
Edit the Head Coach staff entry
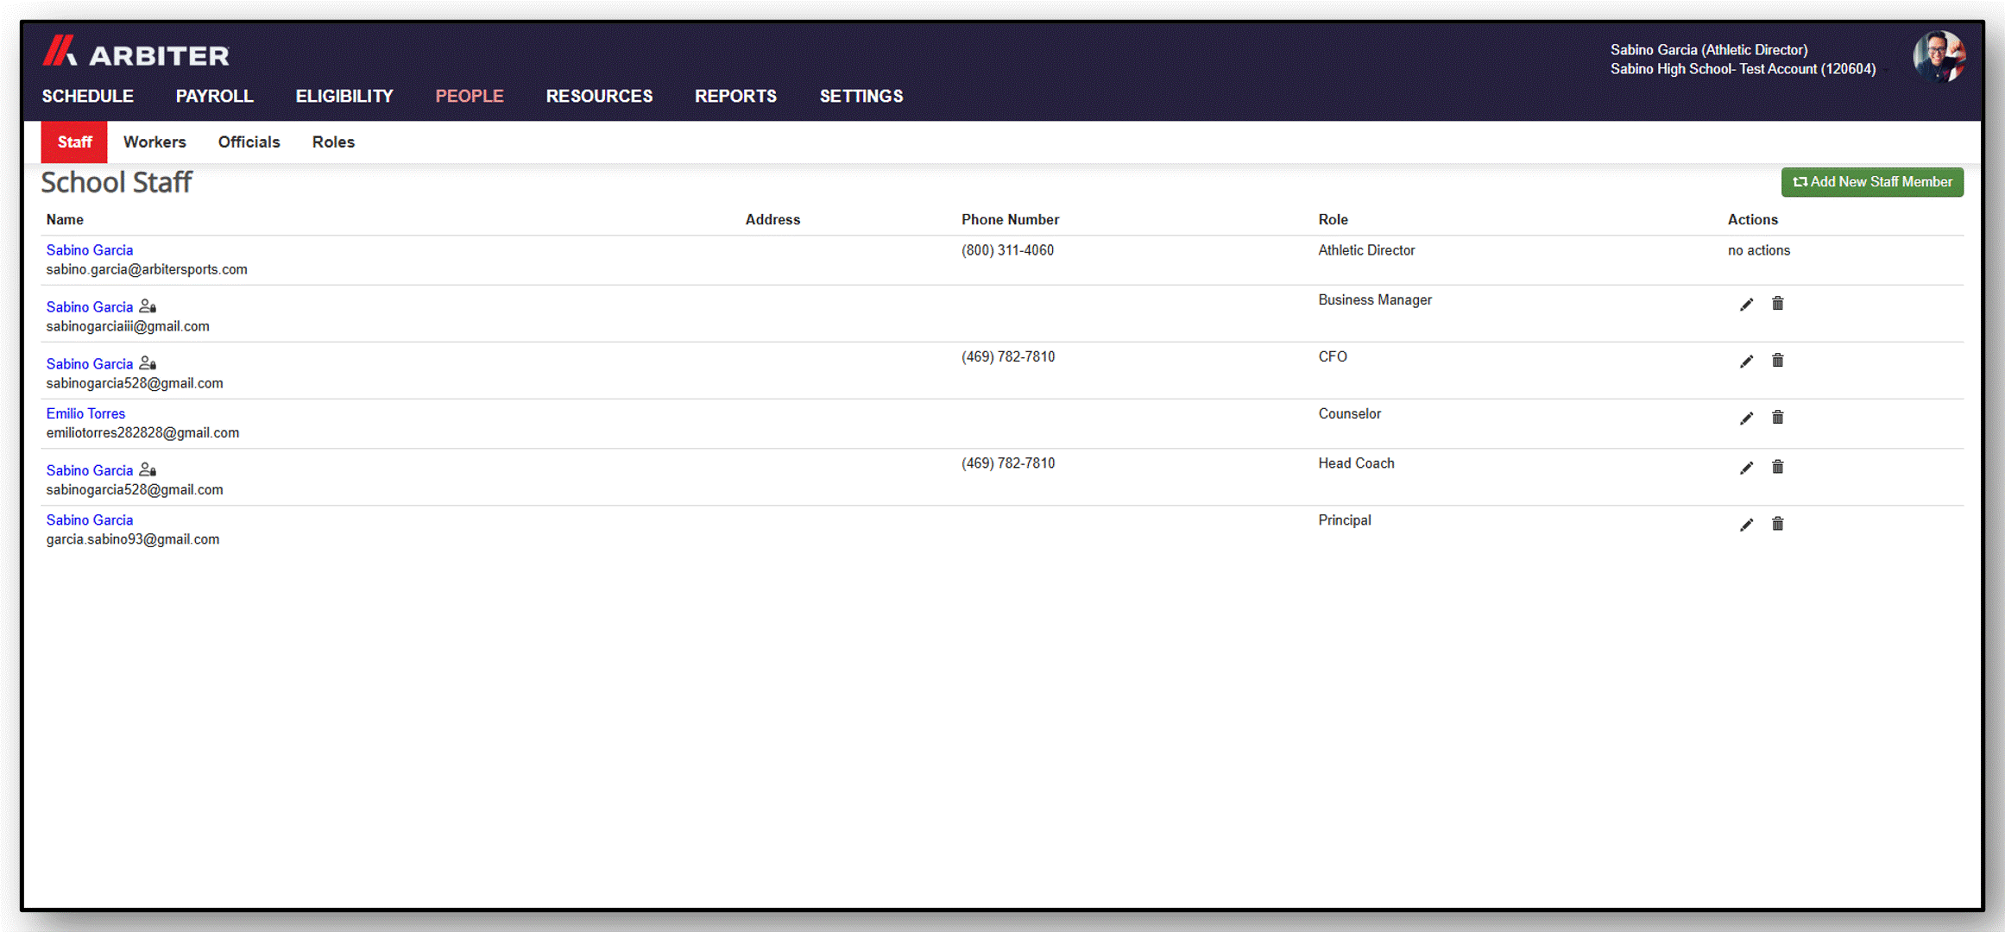(x=1746, y=467)
